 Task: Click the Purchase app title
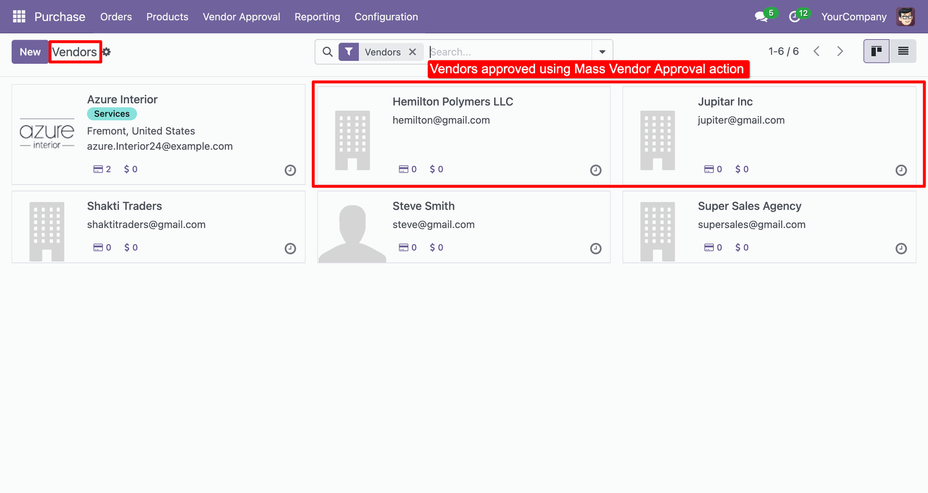click(60, 17)
